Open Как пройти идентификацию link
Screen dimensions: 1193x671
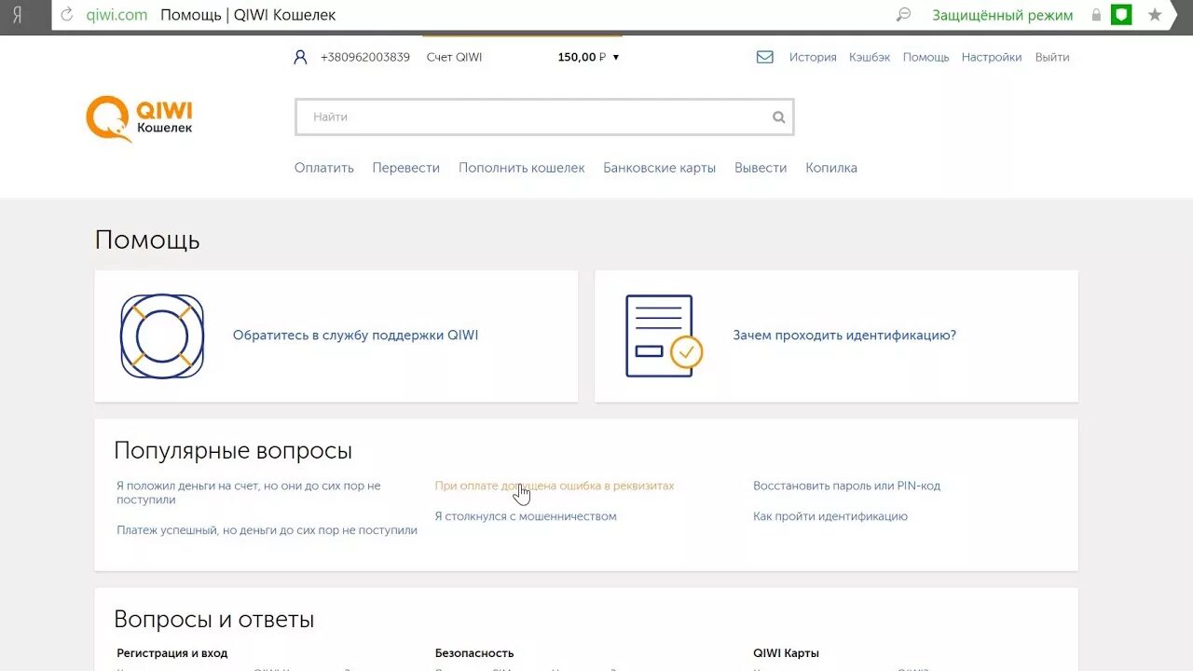pos(830,516)
